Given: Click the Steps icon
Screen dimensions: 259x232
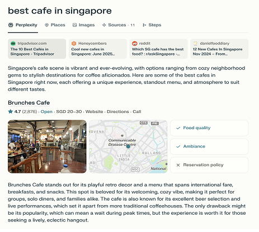Looking at the screenshot, I should coord(144,25).
